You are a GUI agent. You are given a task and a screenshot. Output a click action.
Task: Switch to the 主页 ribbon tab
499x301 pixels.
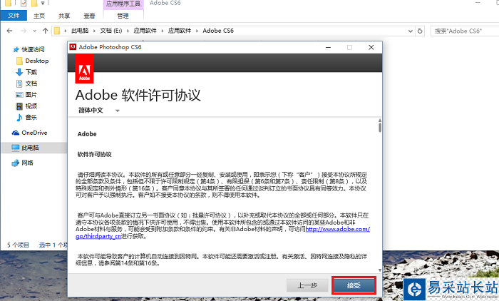click(x=39, y=16)
